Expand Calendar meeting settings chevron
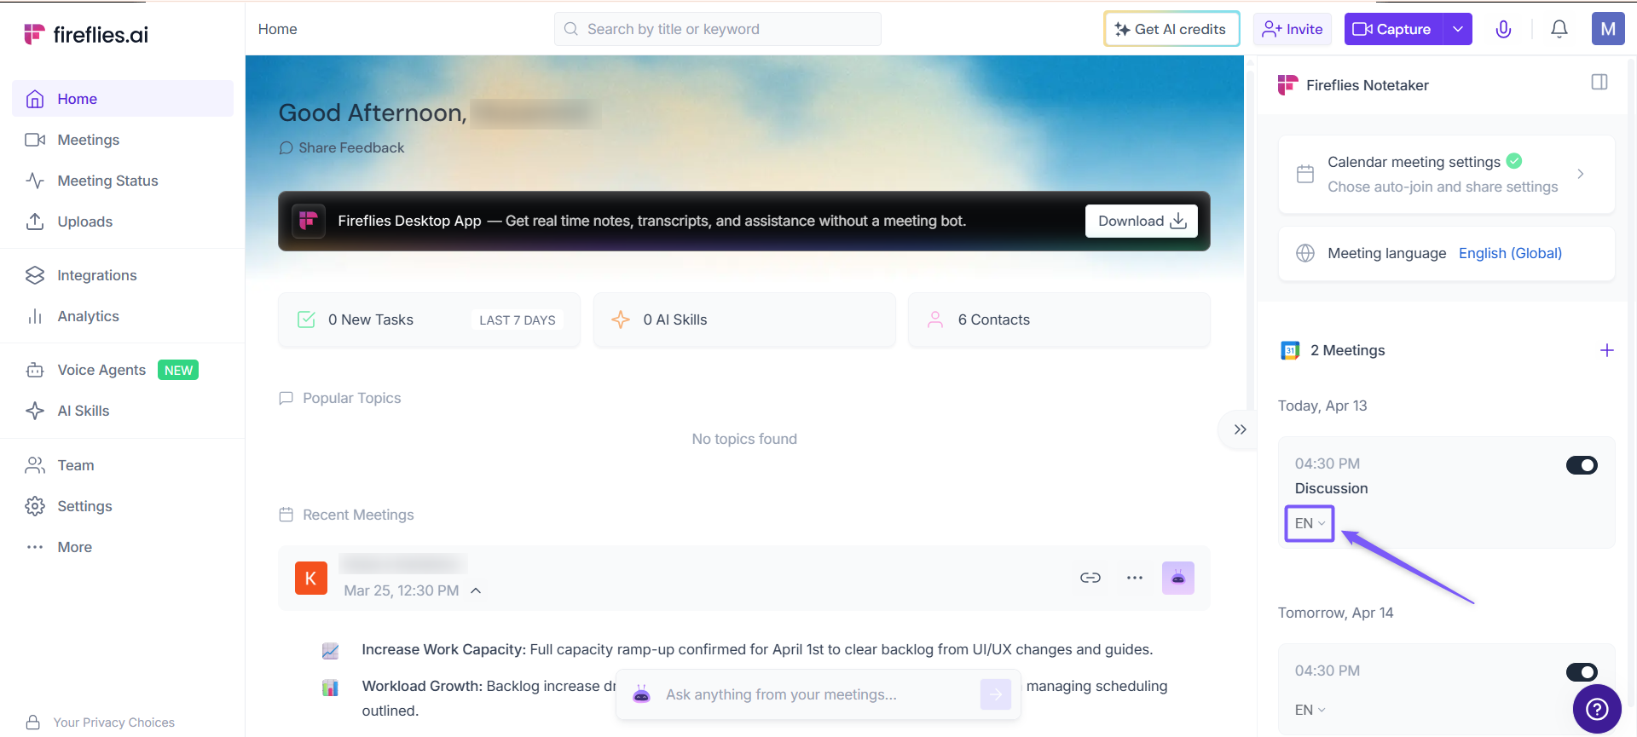The height and width of the screenshot is (737, 1637). coord(1581,174)
